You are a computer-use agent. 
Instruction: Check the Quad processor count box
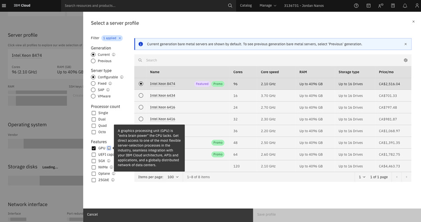pos(94,126)
